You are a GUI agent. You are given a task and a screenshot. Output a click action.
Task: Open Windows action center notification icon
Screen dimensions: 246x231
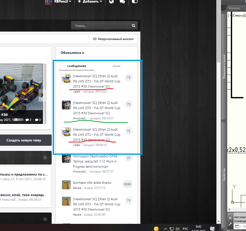(212, 229)
